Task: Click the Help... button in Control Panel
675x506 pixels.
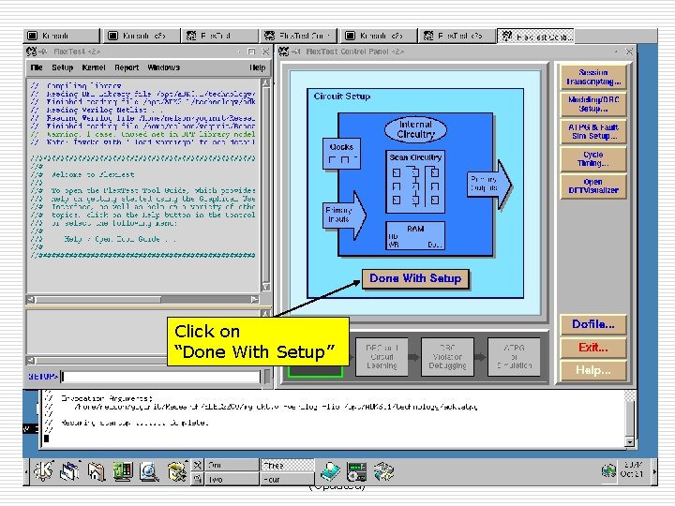Action: click(593, 370)
